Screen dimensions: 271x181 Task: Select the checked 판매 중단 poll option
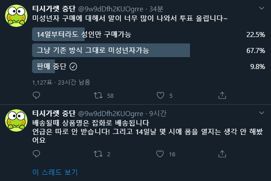click(148, 66)
